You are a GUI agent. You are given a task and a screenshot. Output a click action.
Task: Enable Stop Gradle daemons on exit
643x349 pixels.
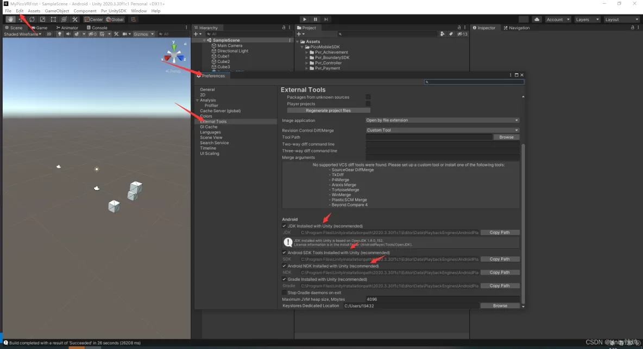pyautogui.click(x=284, y=293)
